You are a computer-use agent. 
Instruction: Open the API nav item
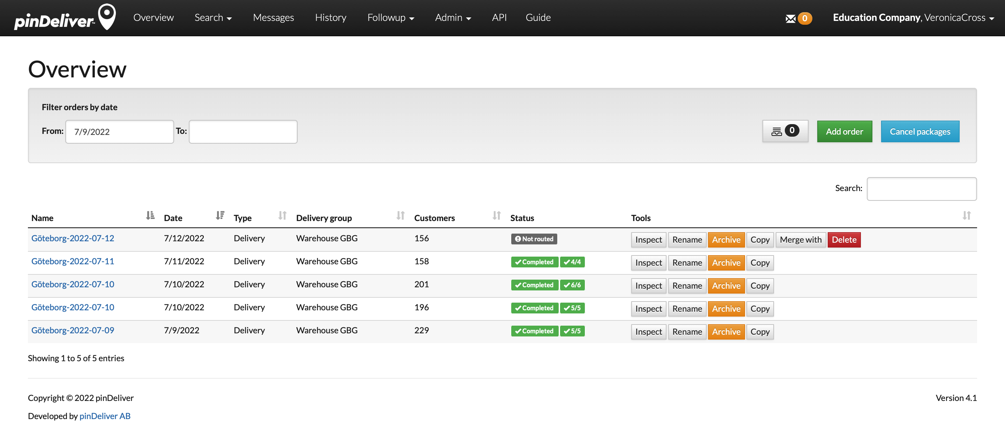point(499,17)
